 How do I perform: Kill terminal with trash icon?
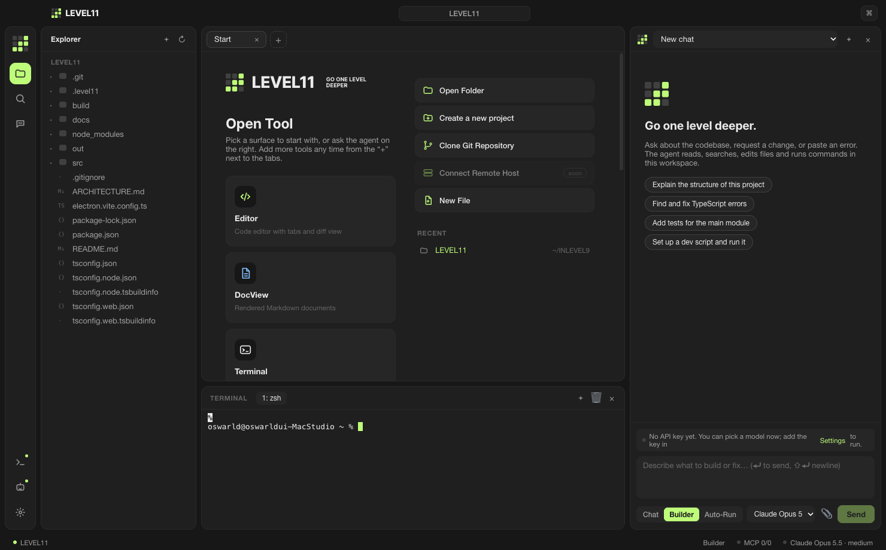click(596, 398)
